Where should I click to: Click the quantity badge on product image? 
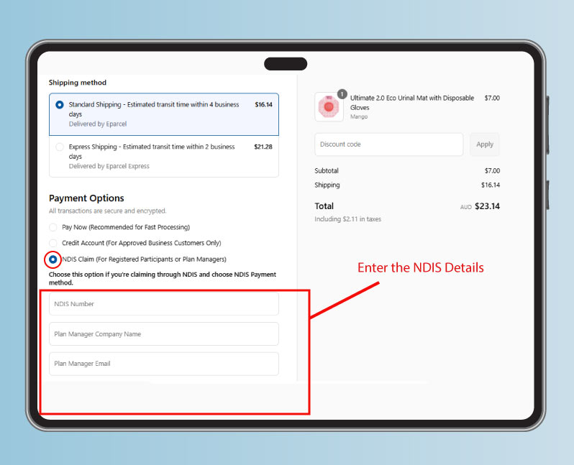342,94
